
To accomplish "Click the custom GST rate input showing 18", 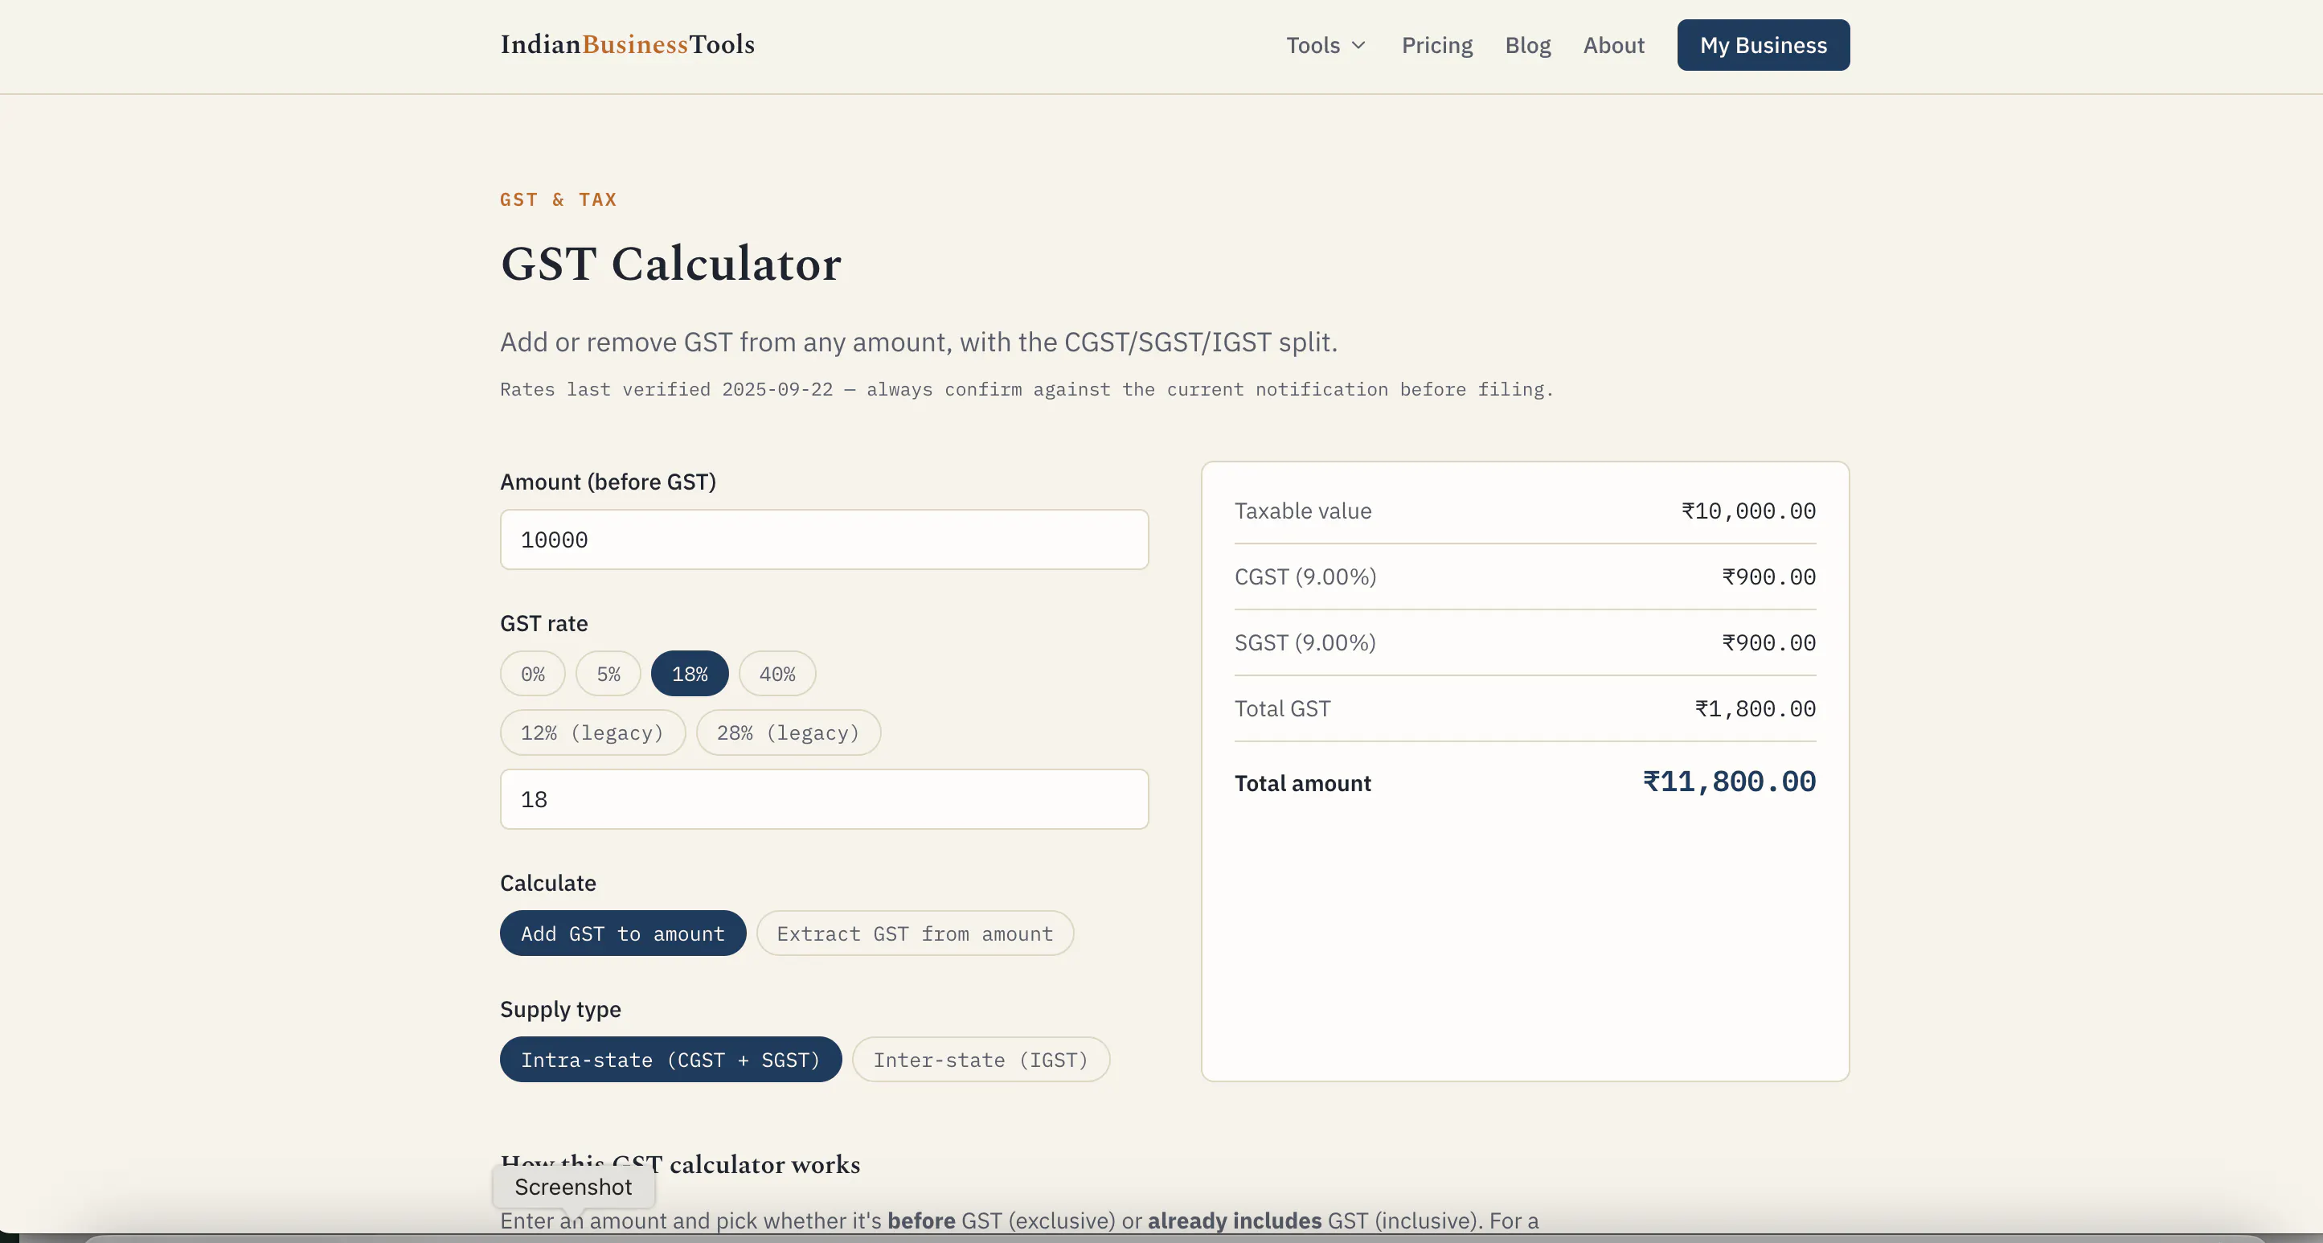I will pos(824,799).
